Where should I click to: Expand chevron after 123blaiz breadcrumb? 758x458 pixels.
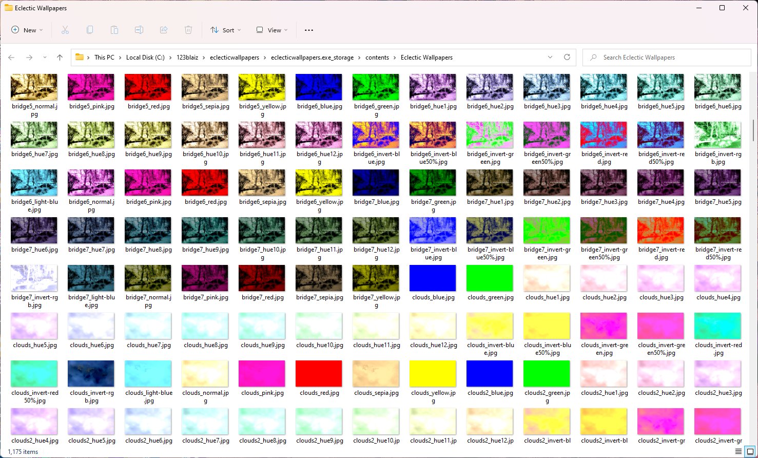click(x=204, y=58)
